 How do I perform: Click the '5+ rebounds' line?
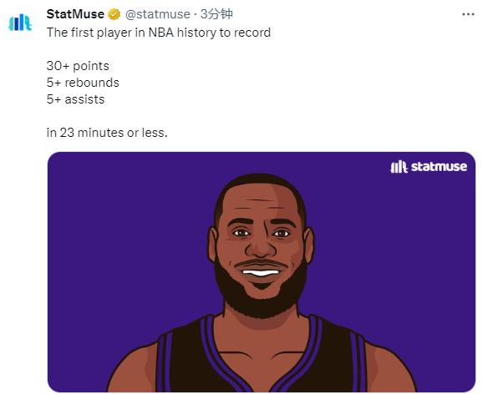(83, 83)
